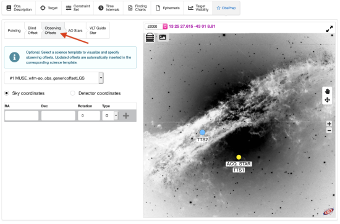Click the Aladin logo in map corner
This screenshot has height=224, width=340.
click(328, 212)
